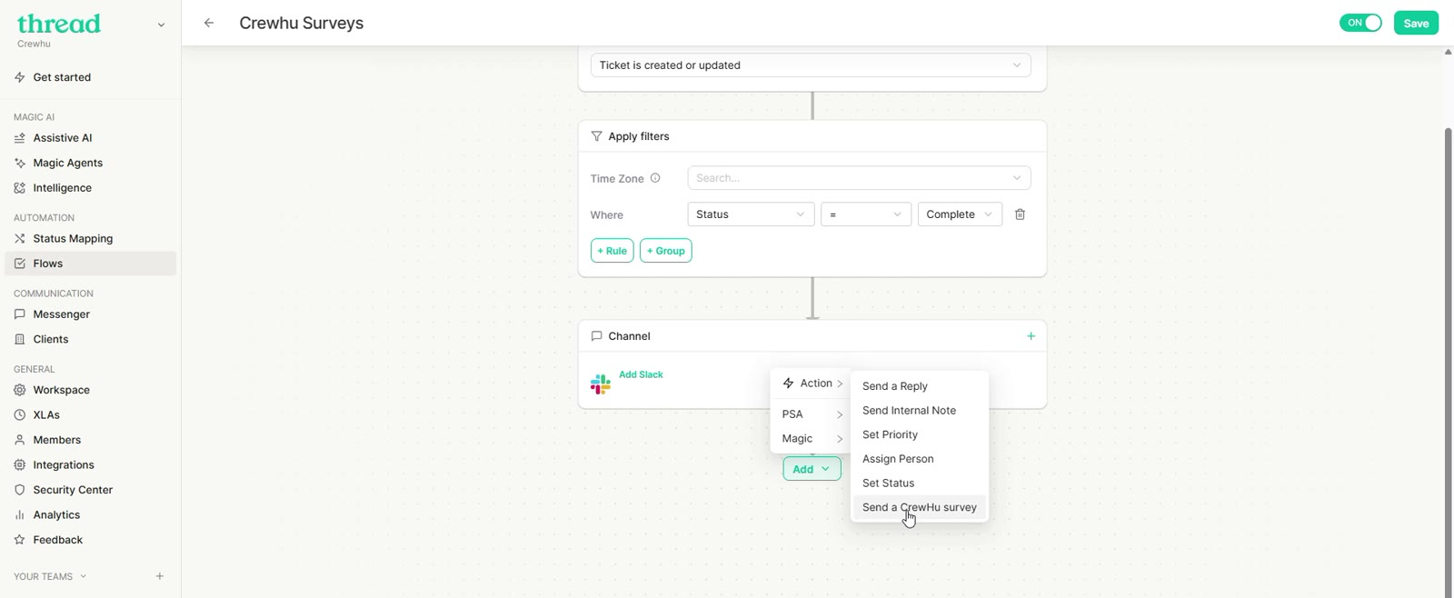Click the + Group button
The width and height of the screenshot is (1454, 598).
(x=665, y=251)
